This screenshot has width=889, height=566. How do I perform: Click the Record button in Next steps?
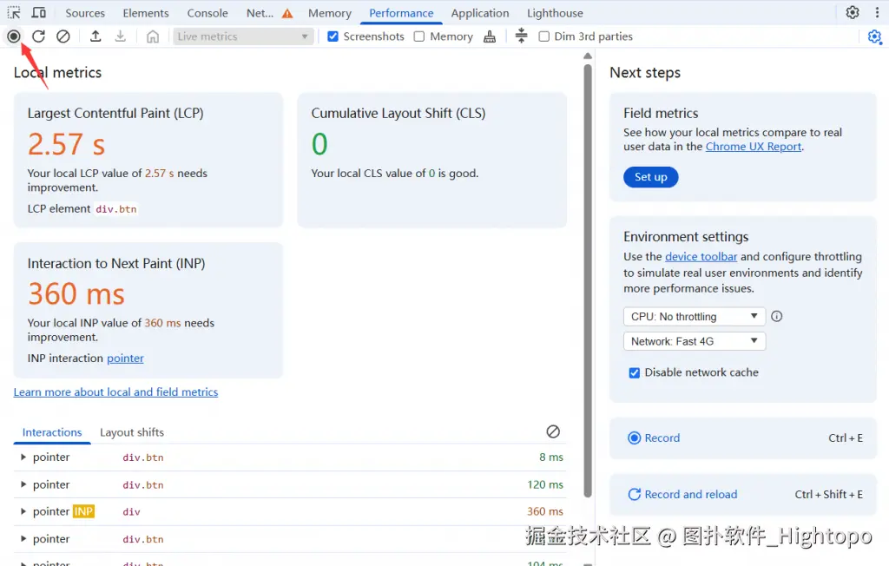coord(743,438)
